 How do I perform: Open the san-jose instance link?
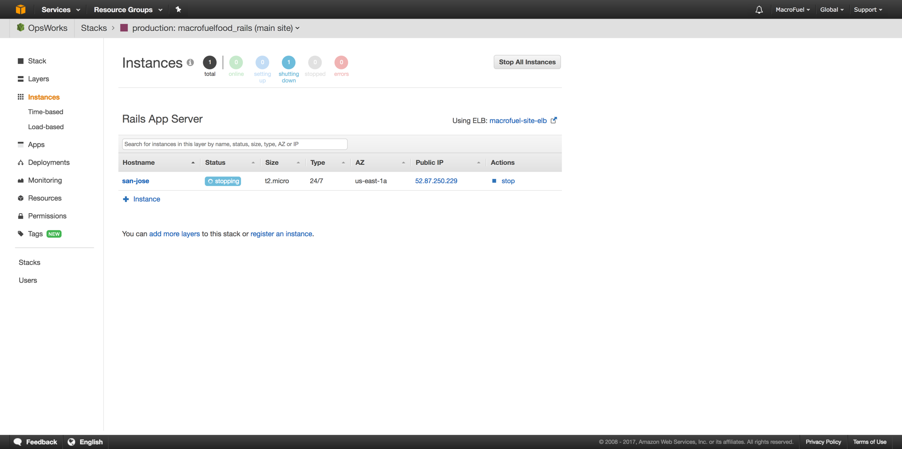point(136,181)
